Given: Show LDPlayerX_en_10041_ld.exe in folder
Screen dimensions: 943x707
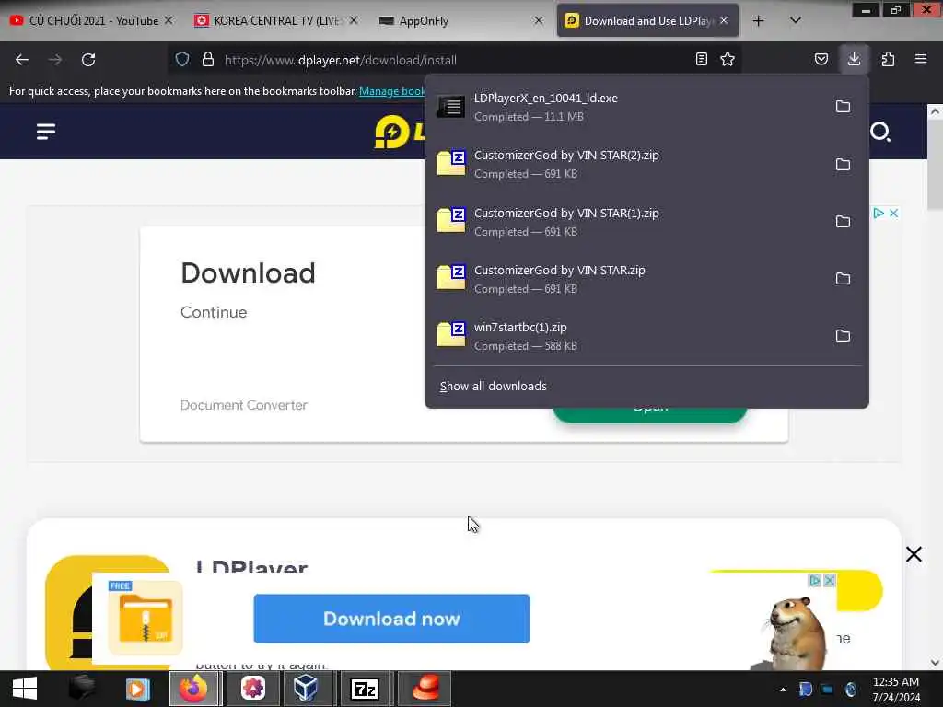Looking at the screenshot, I should [843, 107].
